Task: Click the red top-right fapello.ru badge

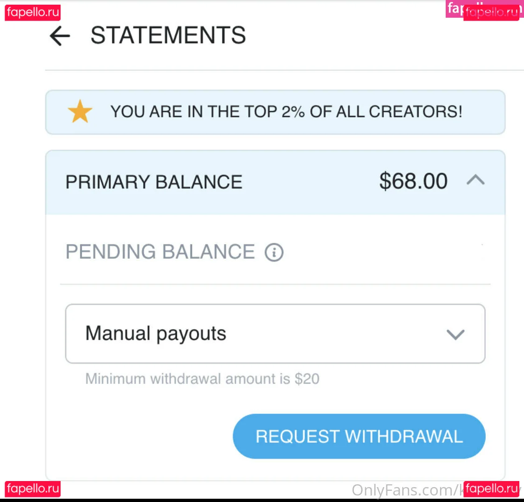Action: pos(492,13)
